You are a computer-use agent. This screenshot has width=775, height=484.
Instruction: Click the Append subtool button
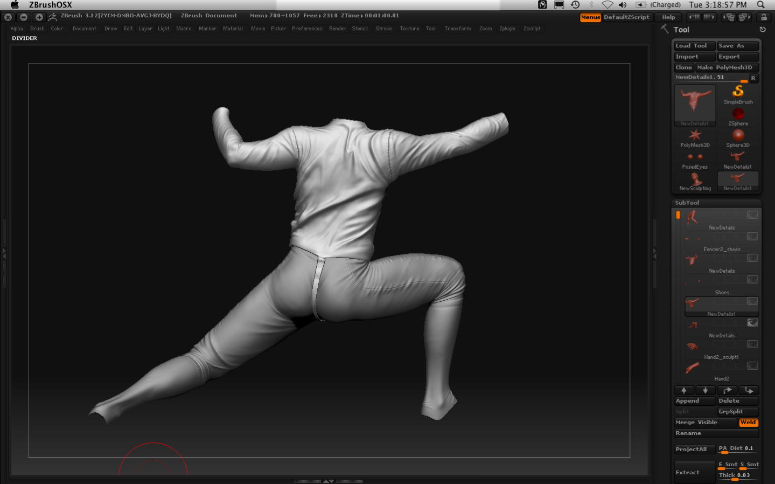pyautogui.click(x=695, y=401)
